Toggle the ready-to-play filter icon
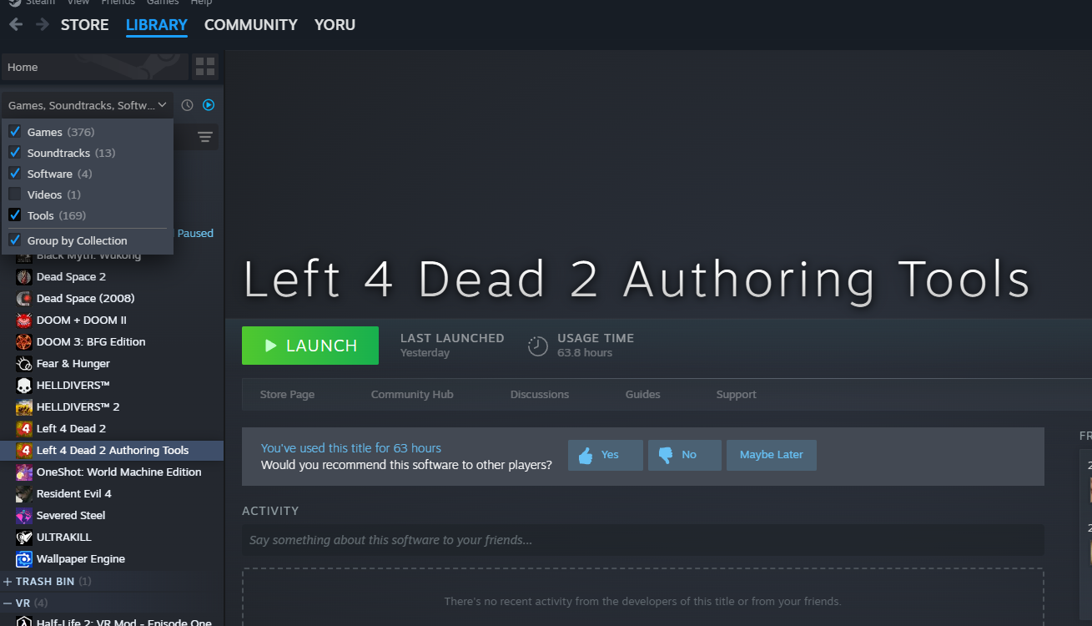Image resolution: width=1092 pixels, height=626 pixels. coord(209,105)
